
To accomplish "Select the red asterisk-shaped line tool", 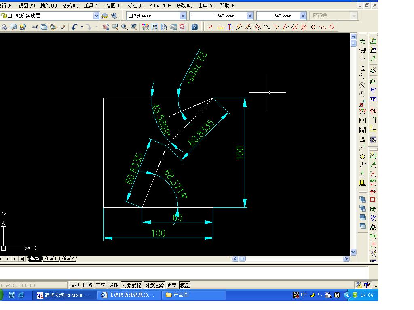I will pyautogui.click(x=304, y=27).
